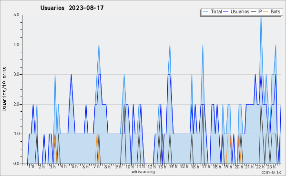Click the 15 h x-axis label
Image resolution: width=286 pixels, height=176 pixels.
[184, 166]
